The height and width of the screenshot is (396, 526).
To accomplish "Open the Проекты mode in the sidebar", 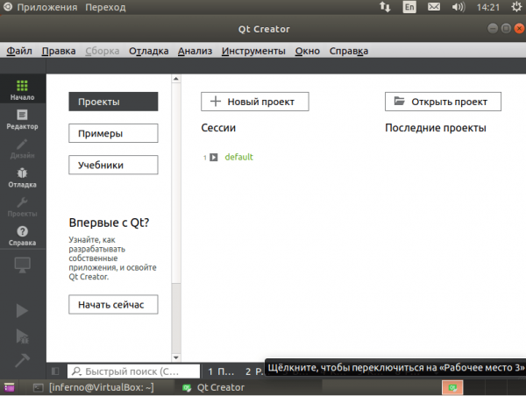I will 23,207.
